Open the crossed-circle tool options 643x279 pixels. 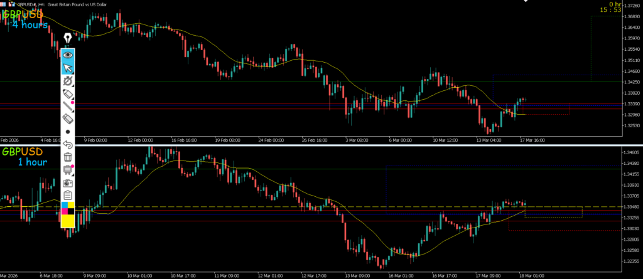68,81
